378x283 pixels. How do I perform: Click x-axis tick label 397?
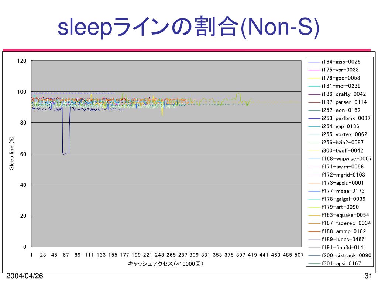click(241, 255)
